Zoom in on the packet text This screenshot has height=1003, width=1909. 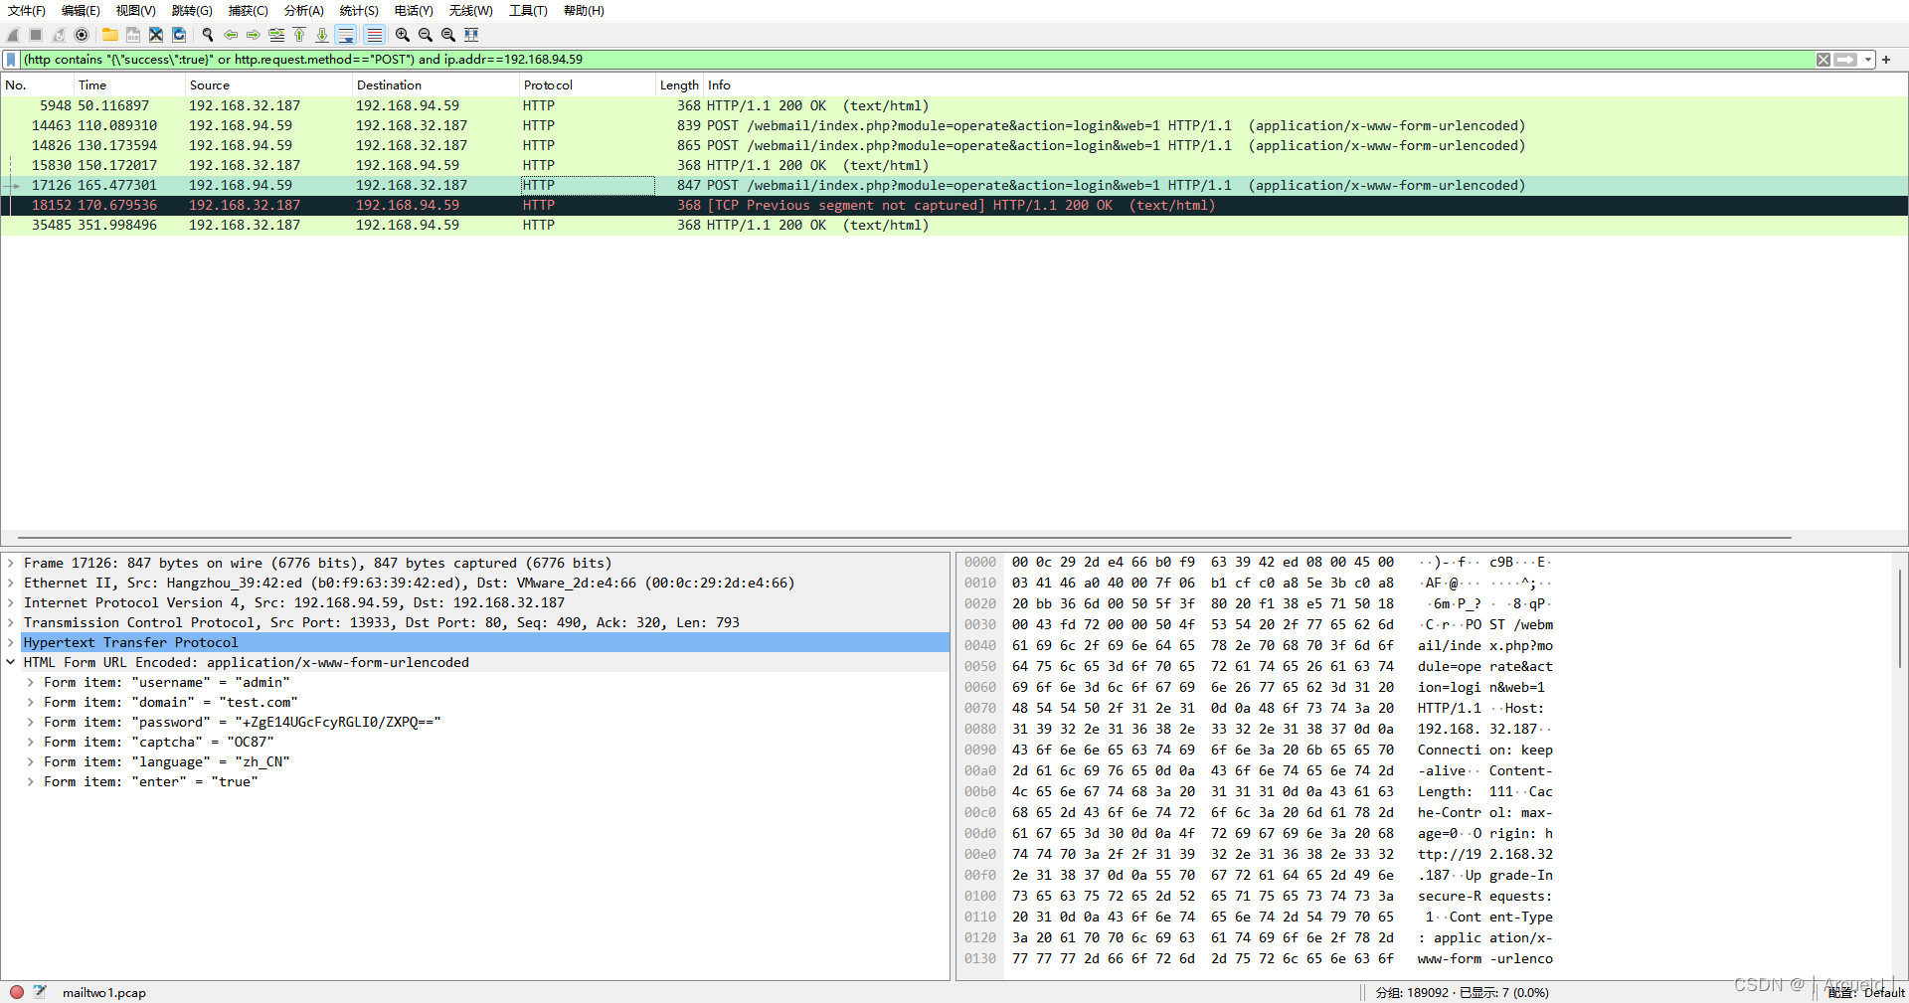coord(403,35)
